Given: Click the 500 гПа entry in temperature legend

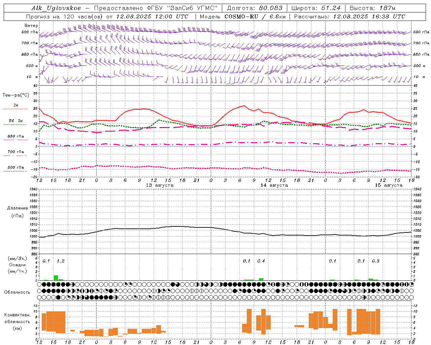Looking at the screenshot, I should tap(16, 167).
